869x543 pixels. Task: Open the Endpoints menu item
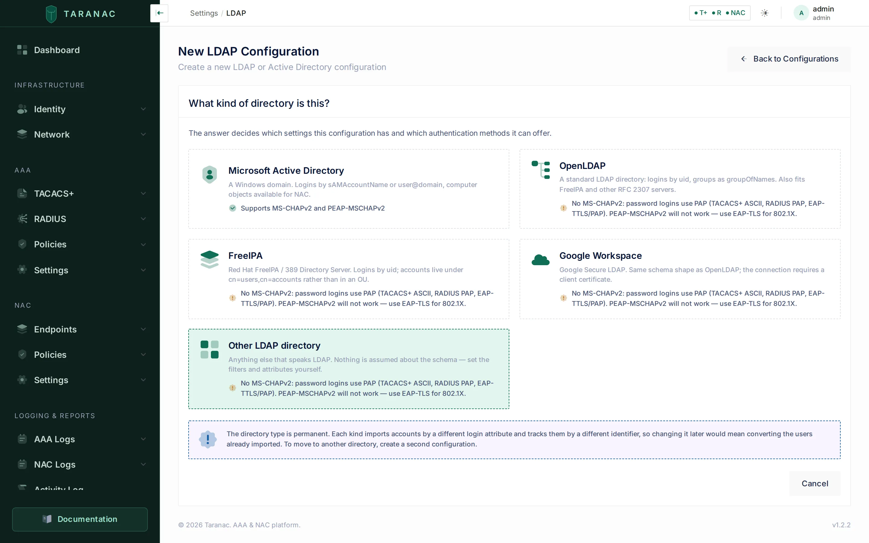[80, 329]
